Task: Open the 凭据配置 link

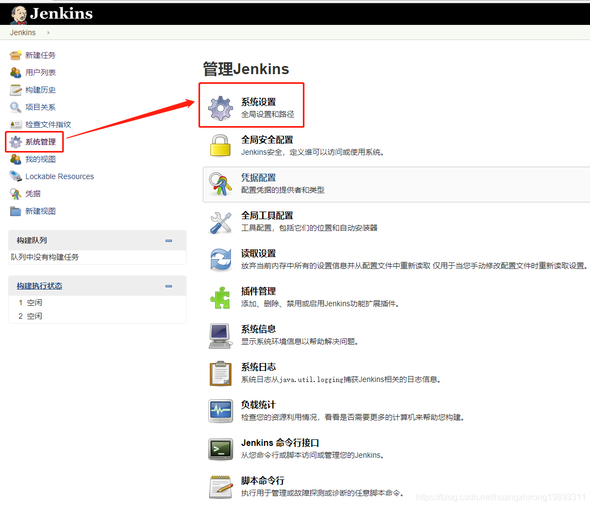Action: click(x=258, y=177)
